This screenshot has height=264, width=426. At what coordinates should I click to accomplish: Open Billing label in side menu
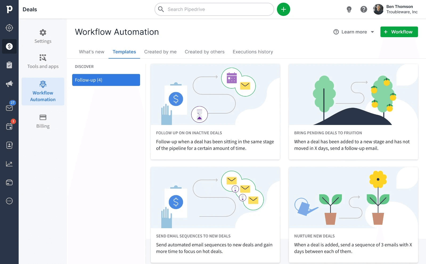tap(43, 126)
